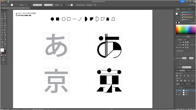The image size is (196, 110).
Task: Select the Line Segment tool
Action: point(5,21)
